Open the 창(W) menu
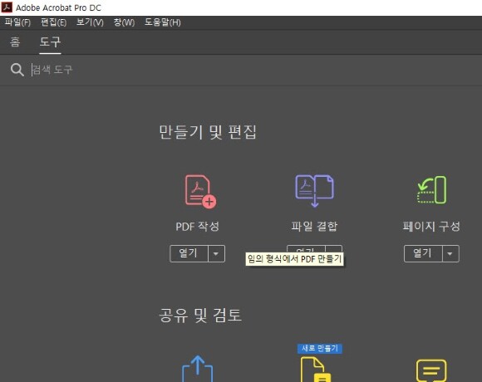482x382 pixels. point(124,22)
